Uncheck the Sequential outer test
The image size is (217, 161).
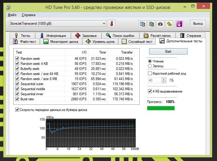(x=17, y=84)
